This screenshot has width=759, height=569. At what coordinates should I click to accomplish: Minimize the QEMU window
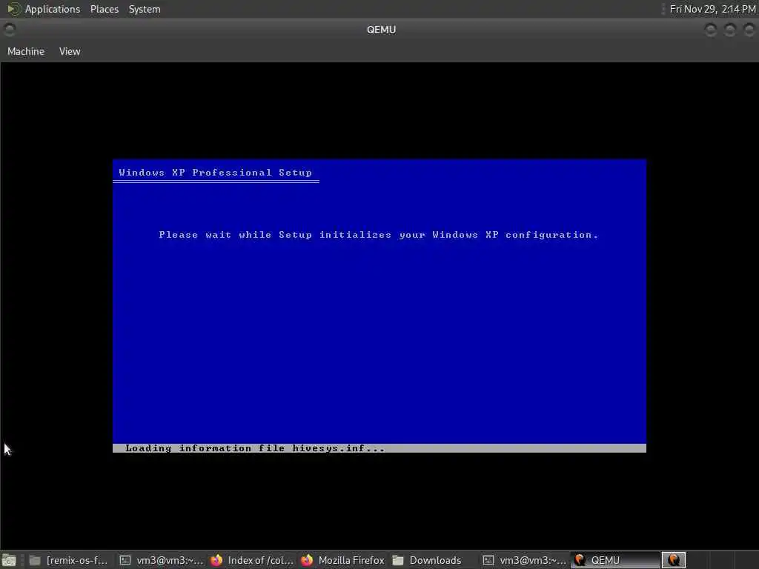[710, 30]
